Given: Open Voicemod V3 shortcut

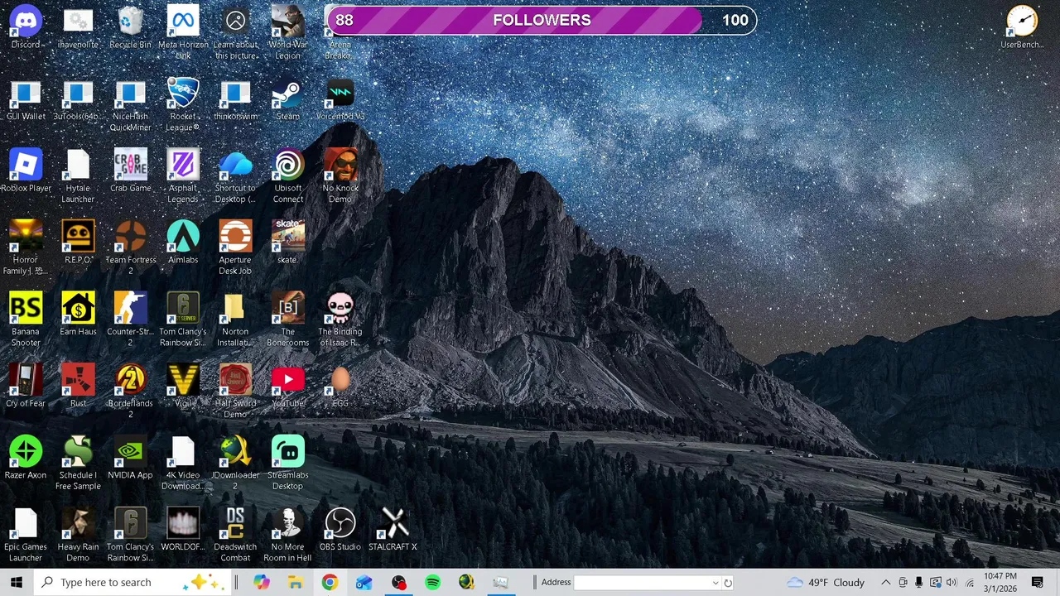Looking at the screenshot, I should coord(340,99).
